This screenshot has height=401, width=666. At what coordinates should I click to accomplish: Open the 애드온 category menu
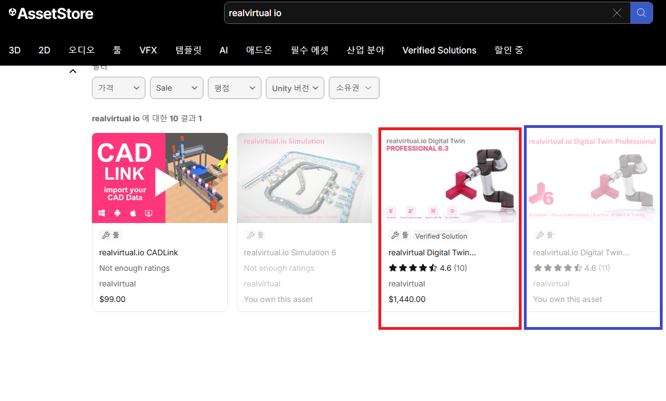click(259, 51)
